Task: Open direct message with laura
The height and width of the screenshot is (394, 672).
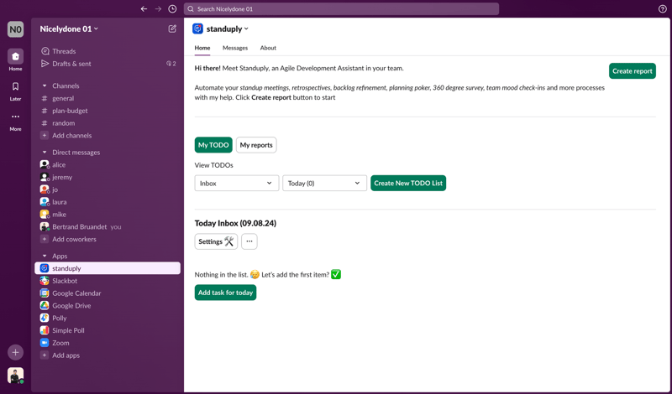Action: pyautogui.click(x=108, y=201)
